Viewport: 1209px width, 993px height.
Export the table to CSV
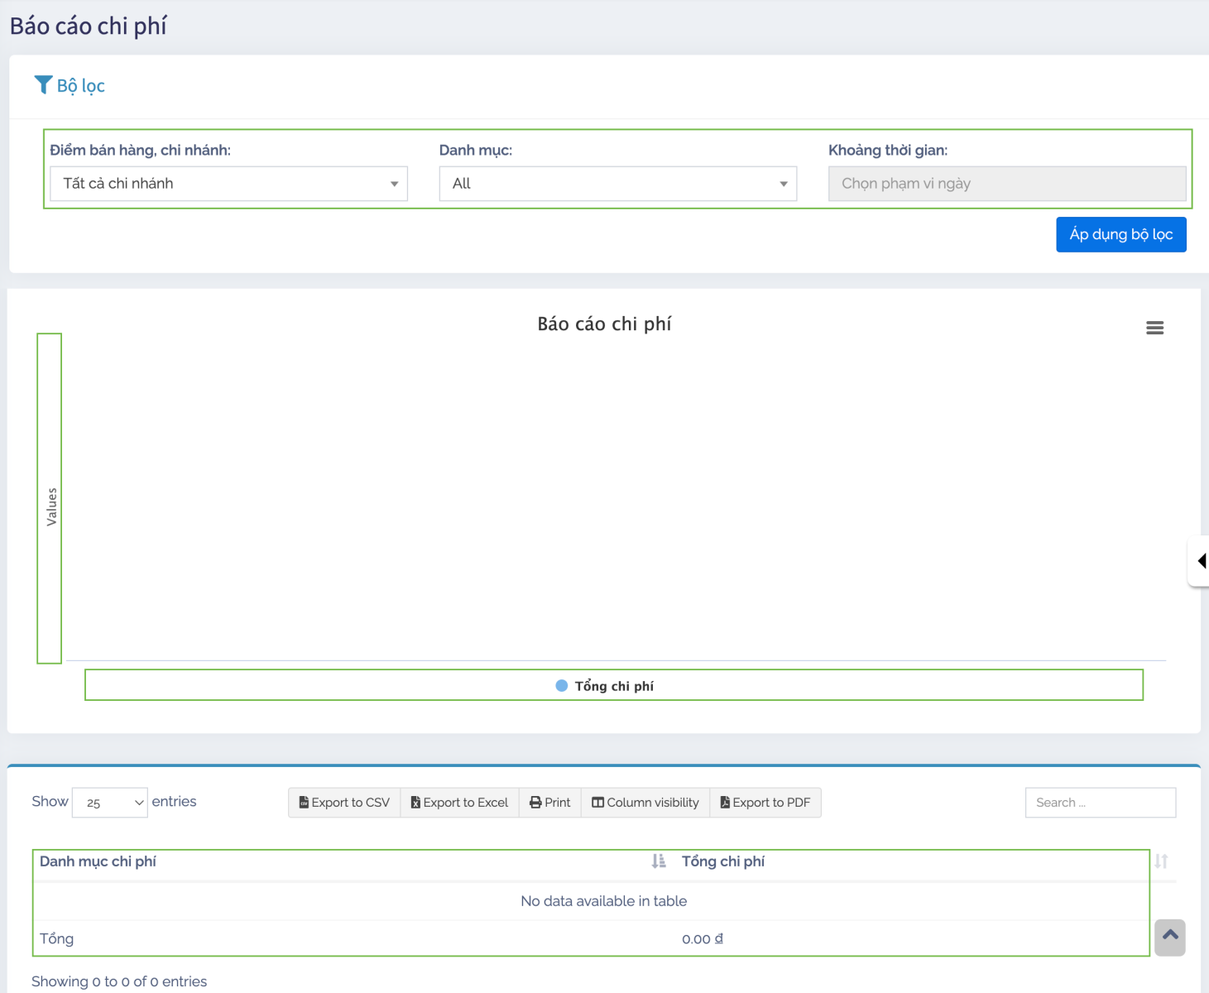344,803
